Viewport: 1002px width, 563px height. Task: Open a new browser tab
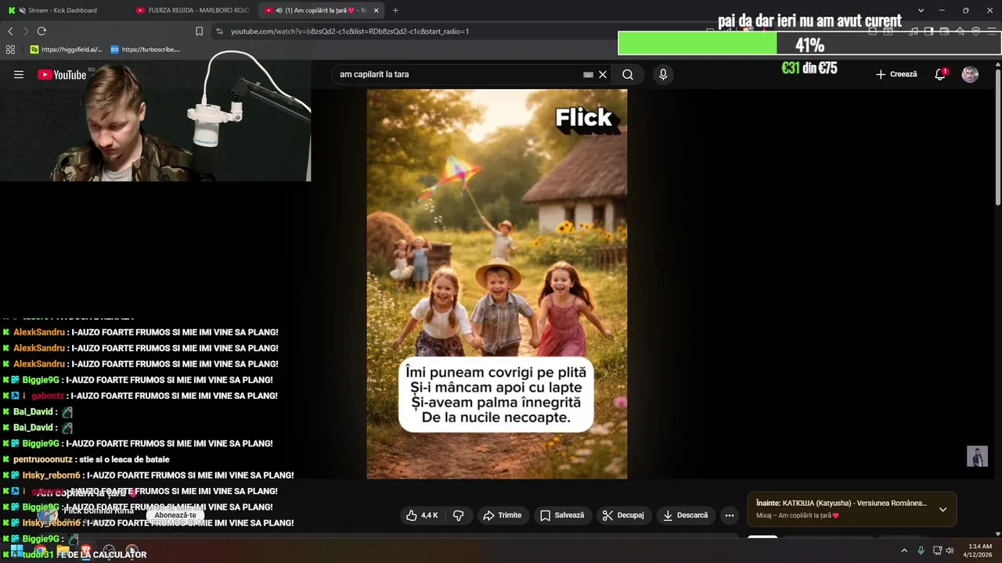click(x=395, y=10)
